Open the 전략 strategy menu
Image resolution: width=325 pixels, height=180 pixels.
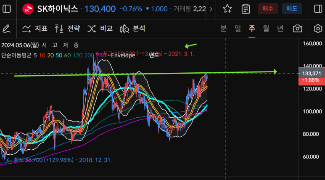click(x=67, y=29)
